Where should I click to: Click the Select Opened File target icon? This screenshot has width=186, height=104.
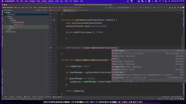(x=37, y=10)
